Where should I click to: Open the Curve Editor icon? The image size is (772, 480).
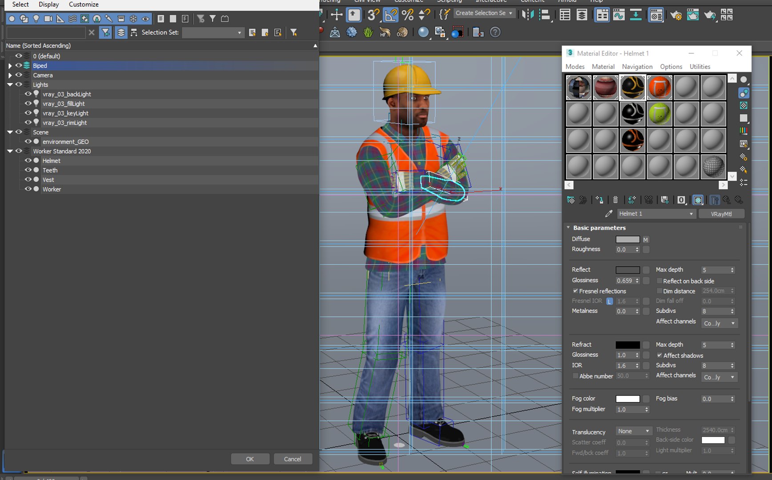point(619,15)
